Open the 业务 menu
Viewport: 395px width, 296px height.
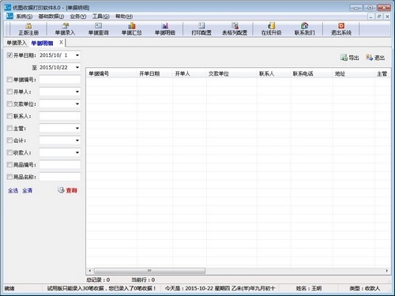[78, 17]
